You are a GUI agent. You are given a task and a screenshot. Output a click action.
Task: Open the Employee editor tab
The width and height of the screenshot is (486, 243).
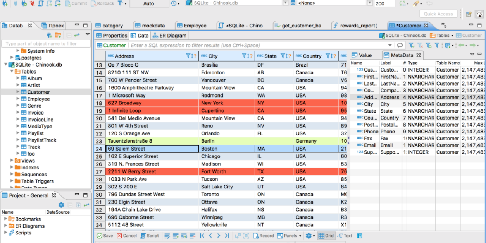(x=191, y=26)
